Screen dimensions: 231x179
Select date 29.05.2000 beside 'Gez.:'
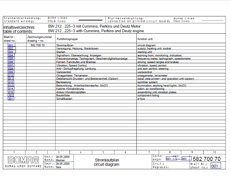62,157
